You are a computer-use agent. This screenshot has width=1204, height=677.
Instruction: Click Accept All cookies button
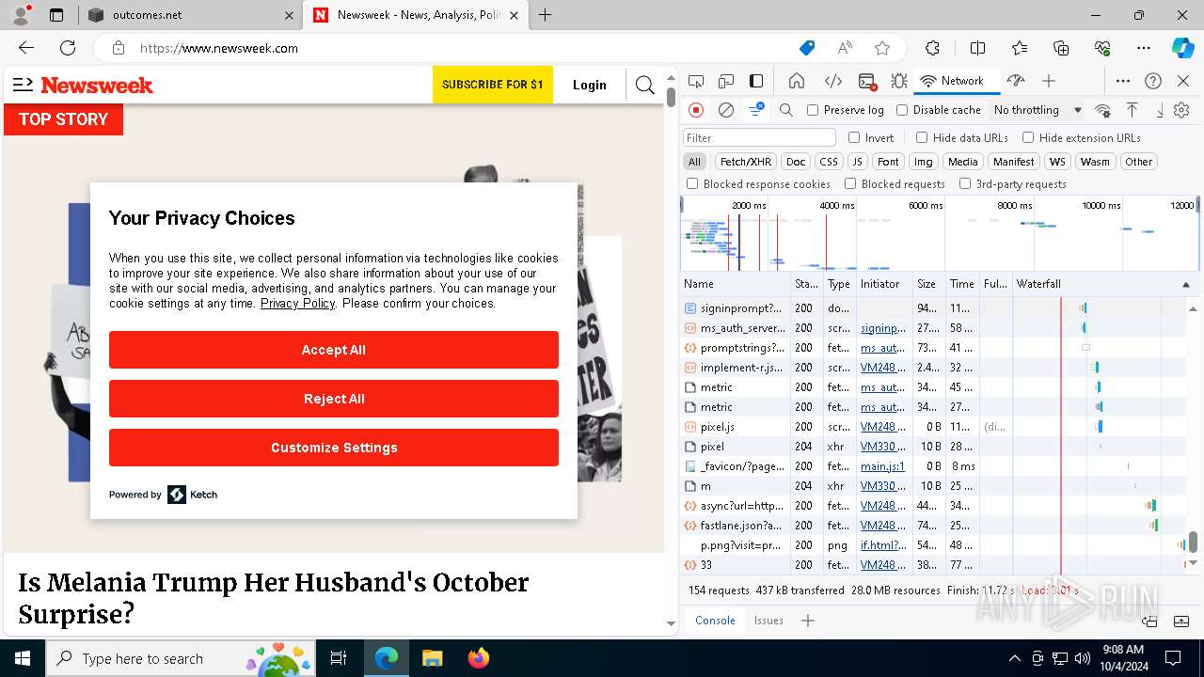point(334,350)
